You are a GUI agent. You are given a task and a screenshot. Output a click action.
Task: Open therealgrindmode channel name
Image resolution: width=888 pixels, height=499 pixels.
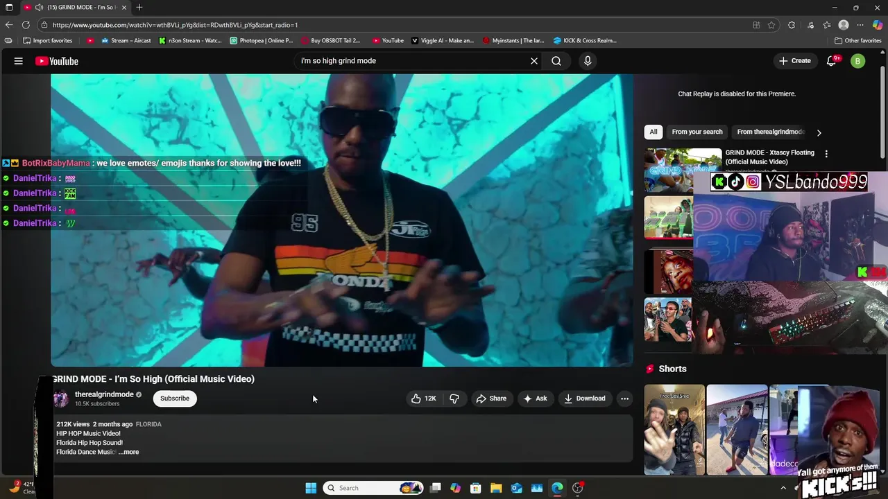[104, 394]
